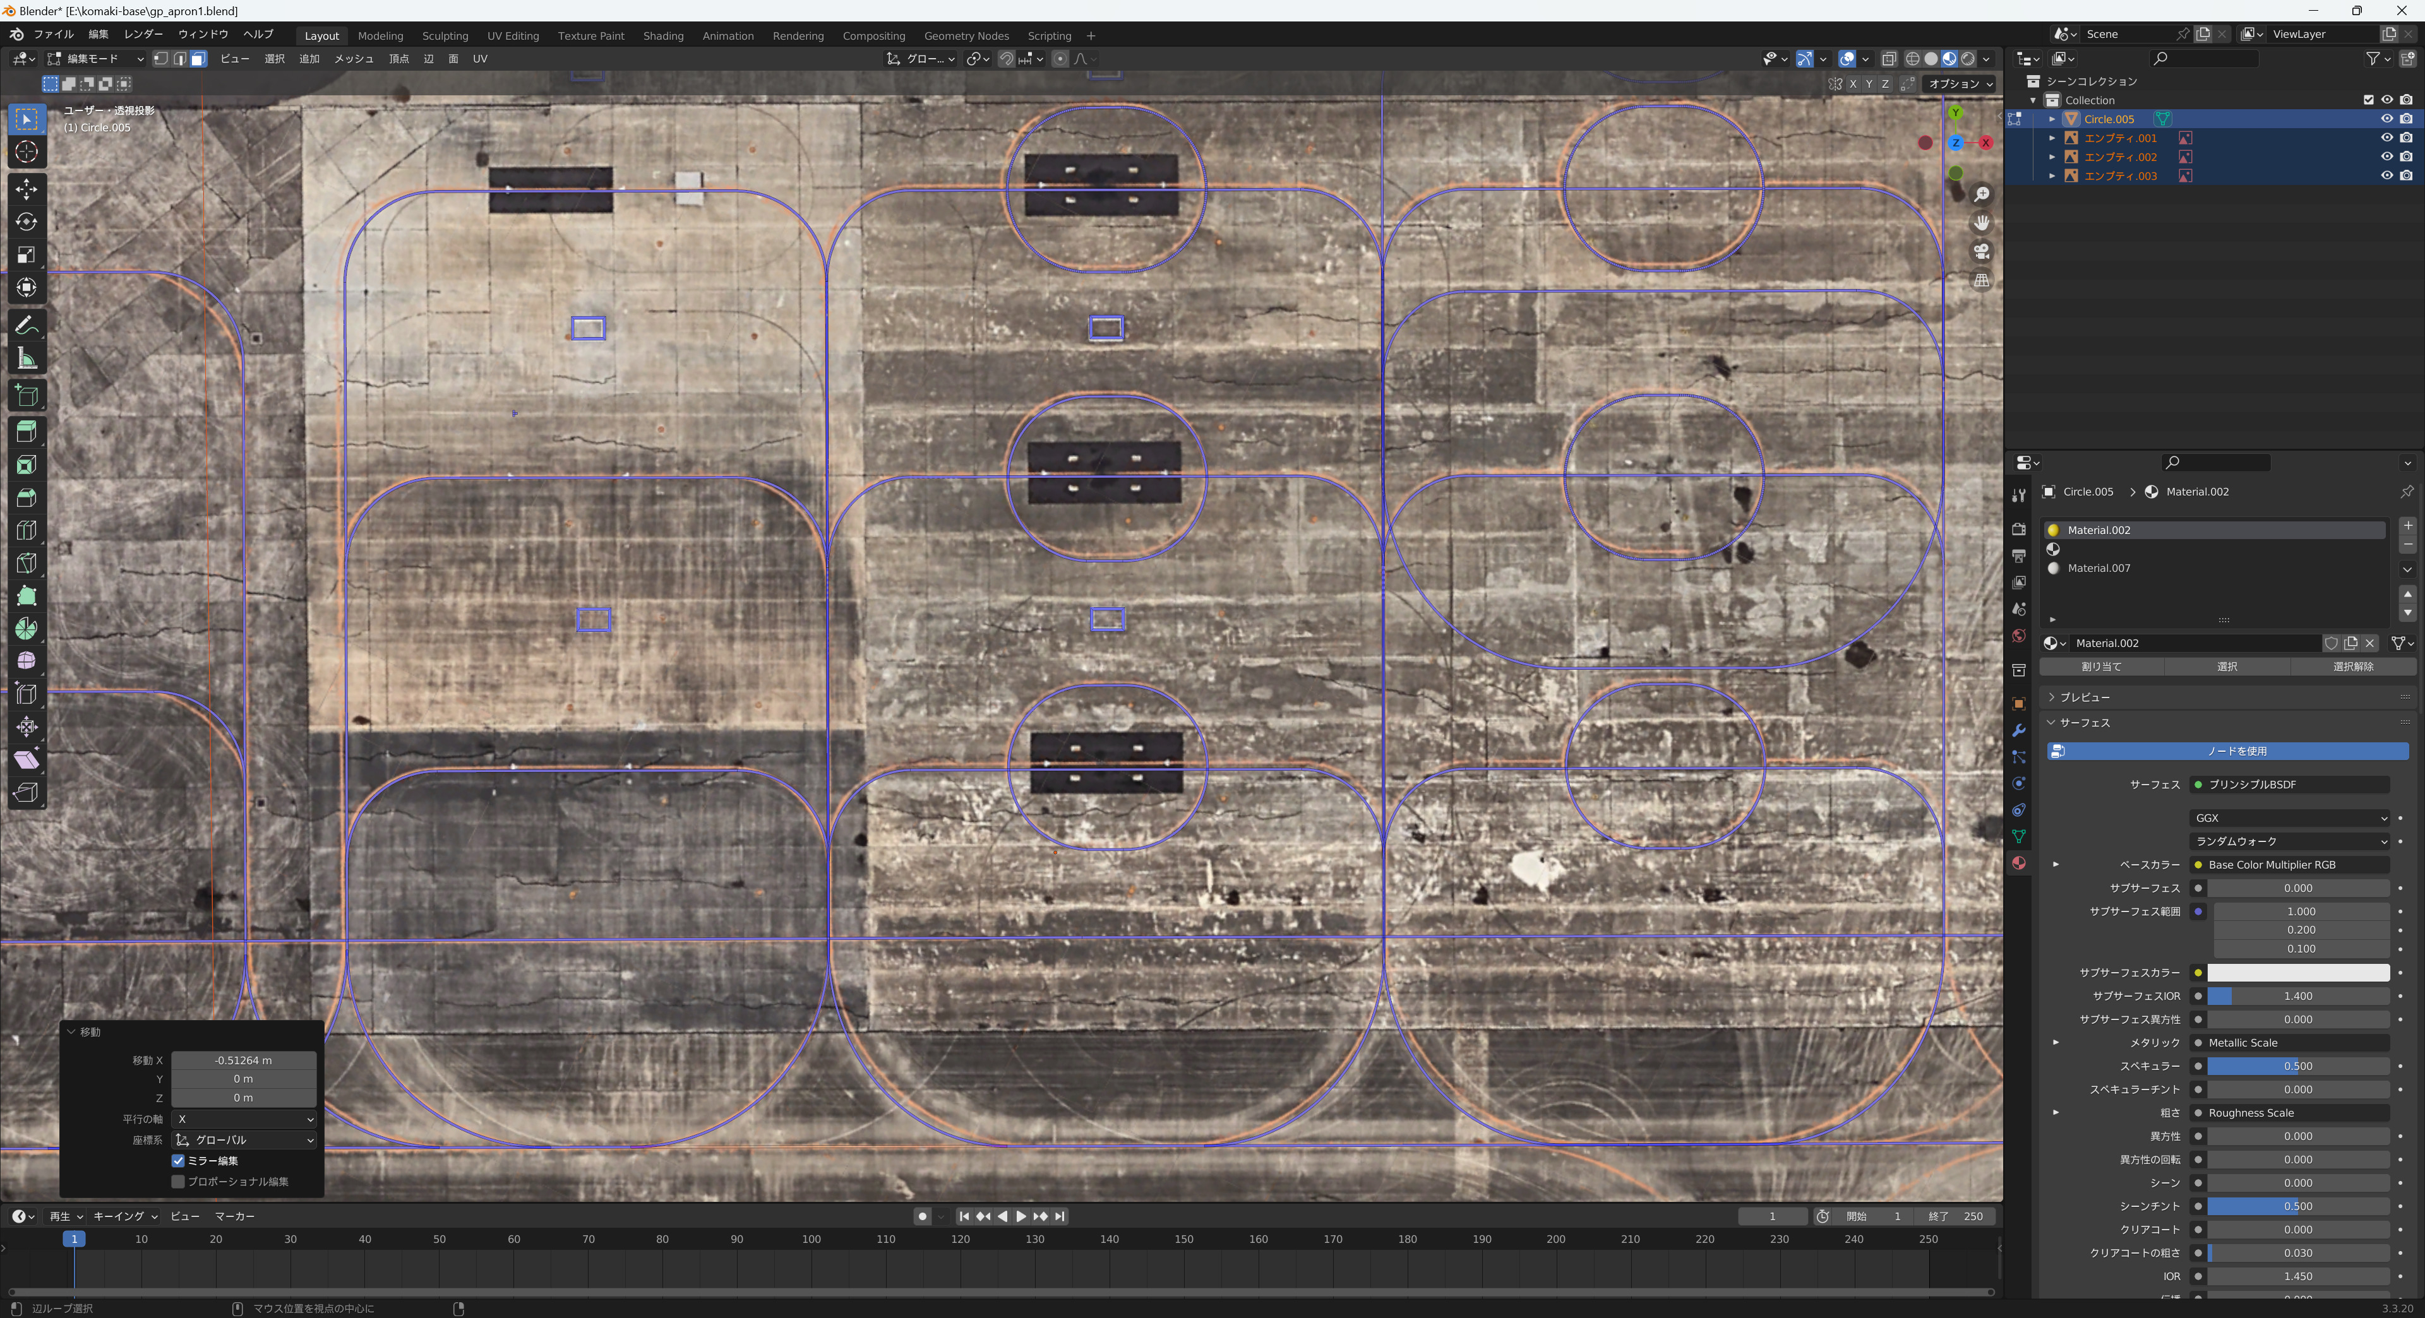Hide Circle.005 with its eye icon
The height and width of the screenshot is (1318, 2425).
pos(2386,119)
